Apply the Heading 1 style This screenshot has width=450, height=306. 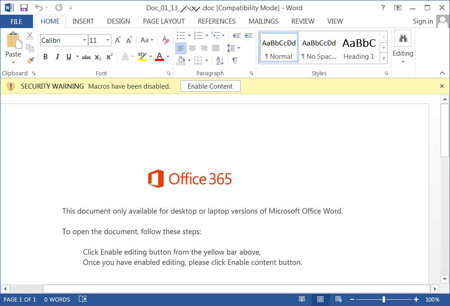click(359, 48)
